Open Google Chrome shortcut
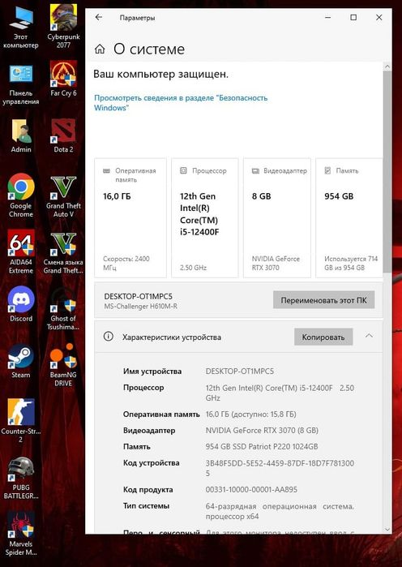Viewport: 402px width, 567px height. click(21, 195)
